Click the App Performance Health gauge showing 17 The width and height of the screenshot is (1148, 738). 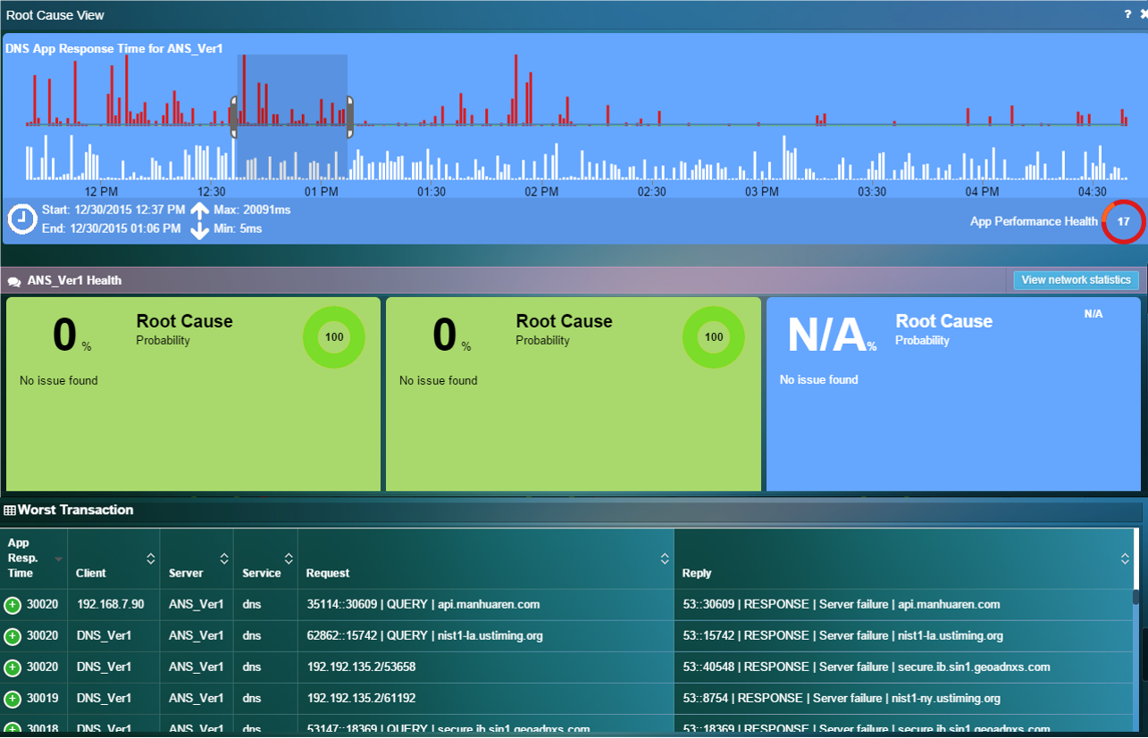[x=1123, y=221]
